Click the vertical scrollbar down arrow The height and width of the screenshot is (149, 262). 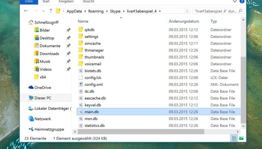[x=243, y=126]
